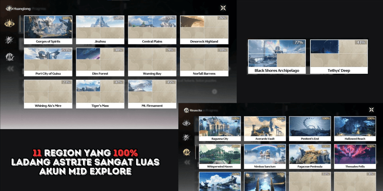Open the Hallowed Reach card

(355, 128)
